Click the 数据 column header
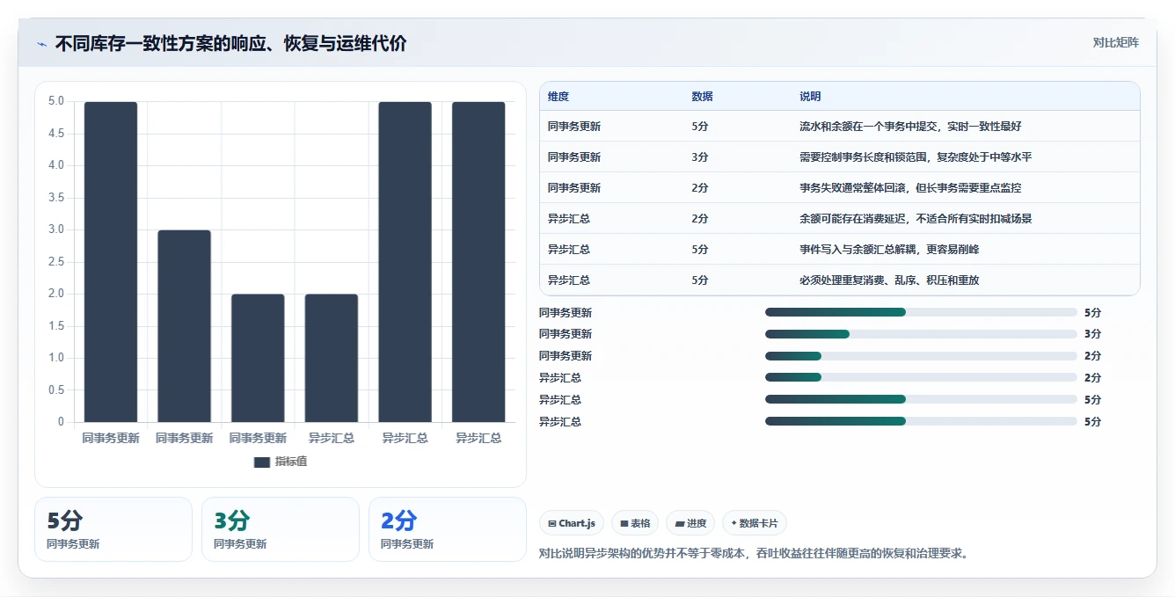The width and height of the screenshot is (1175, 597). point(702,97)
